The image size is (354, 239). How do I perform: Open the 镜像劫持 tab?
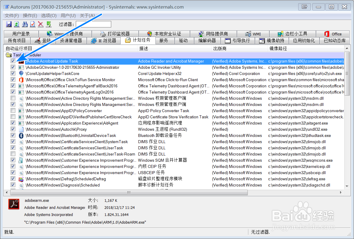coord(272,40)
